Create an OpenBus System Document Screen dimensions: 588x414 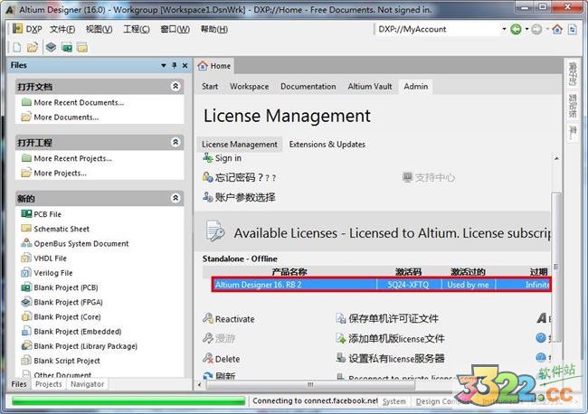tap(75, 243)
